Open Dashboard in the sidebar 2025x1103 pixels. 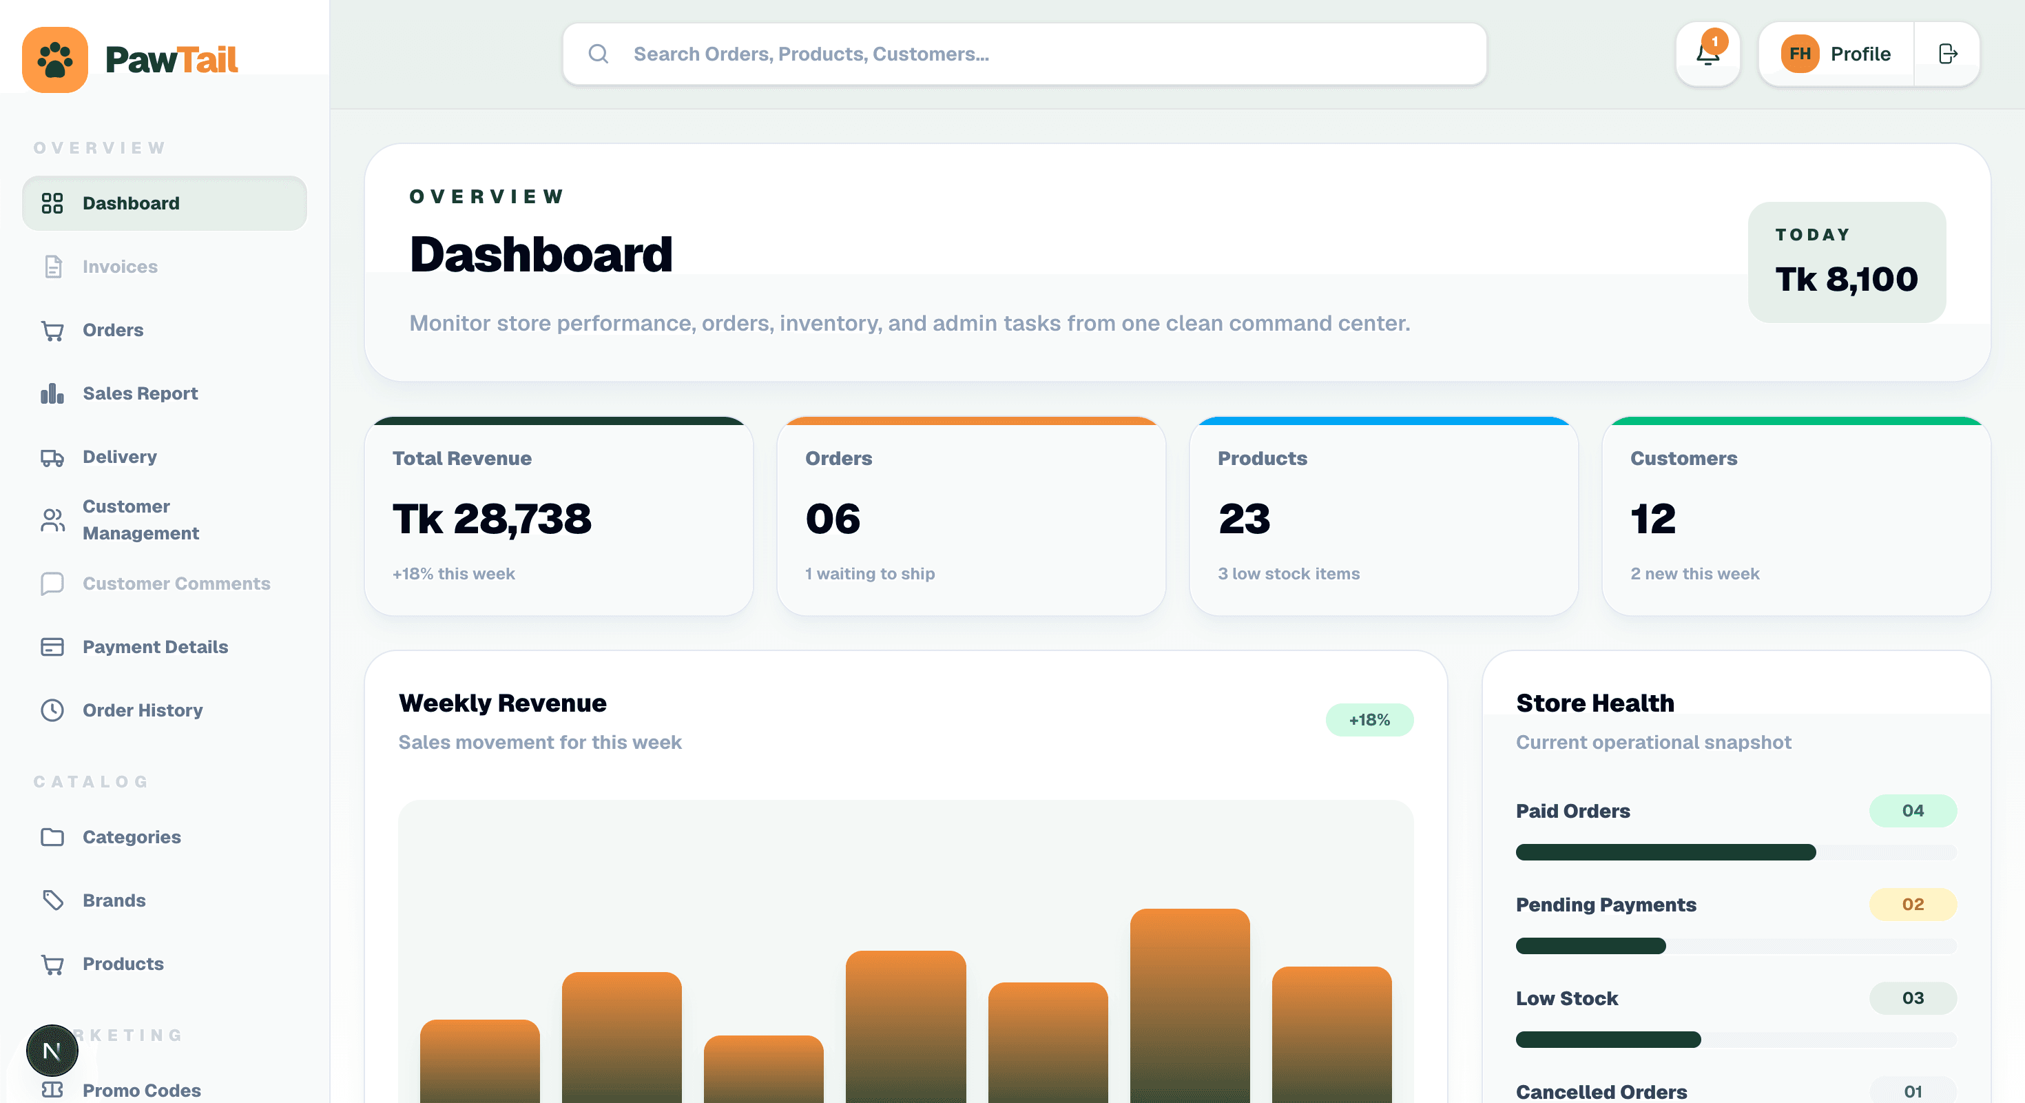(x=165, y=204)
